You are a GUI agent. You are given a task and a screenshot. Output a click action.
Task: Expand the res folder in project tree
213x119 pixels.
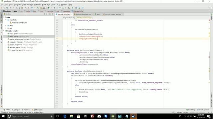point(6,28)
